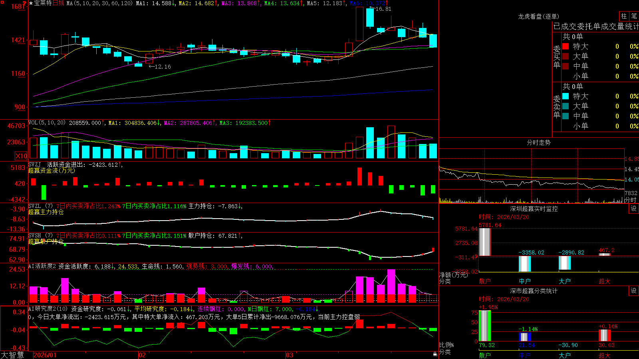
Task: Click the cyan 特大 sell-order color swatch
Action: point(566,96)
